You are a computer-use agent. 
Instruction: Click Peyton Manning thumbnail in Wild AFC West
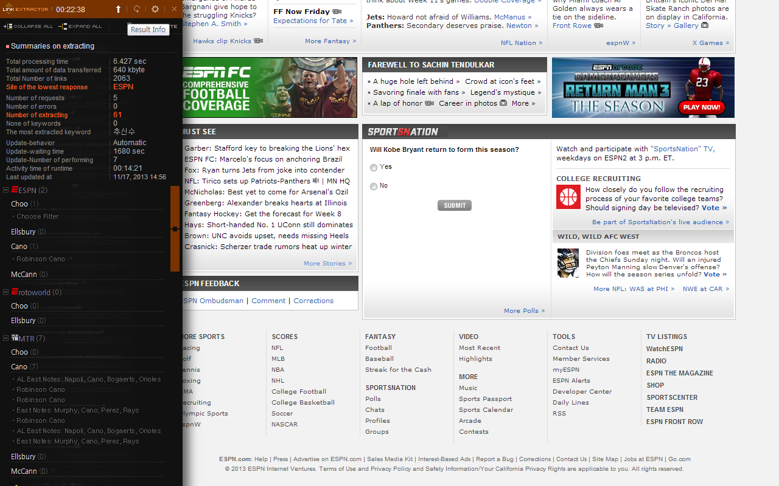[x=568, y=263]
